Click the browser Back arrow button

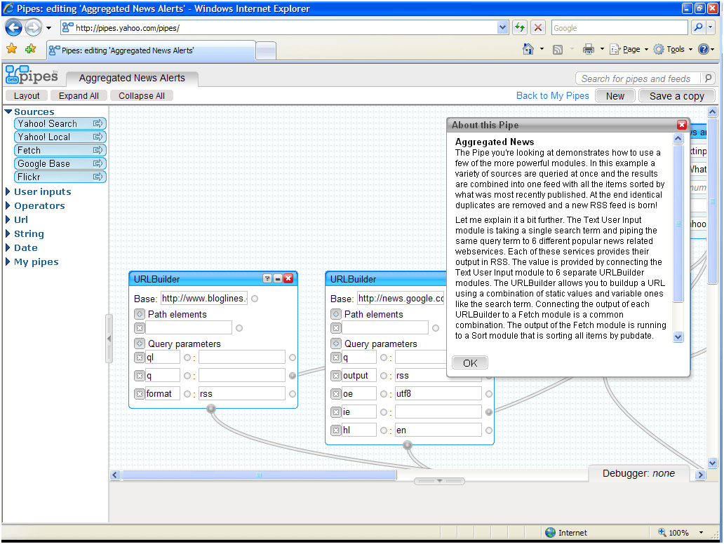click(13, 27)
